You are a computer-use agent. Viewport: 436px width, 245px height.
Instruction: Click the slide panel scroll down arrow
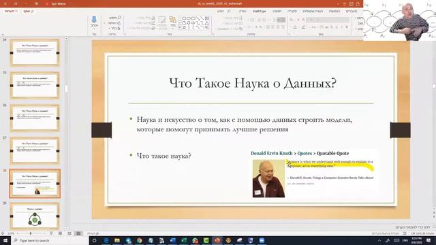click(x=66, y=229)
